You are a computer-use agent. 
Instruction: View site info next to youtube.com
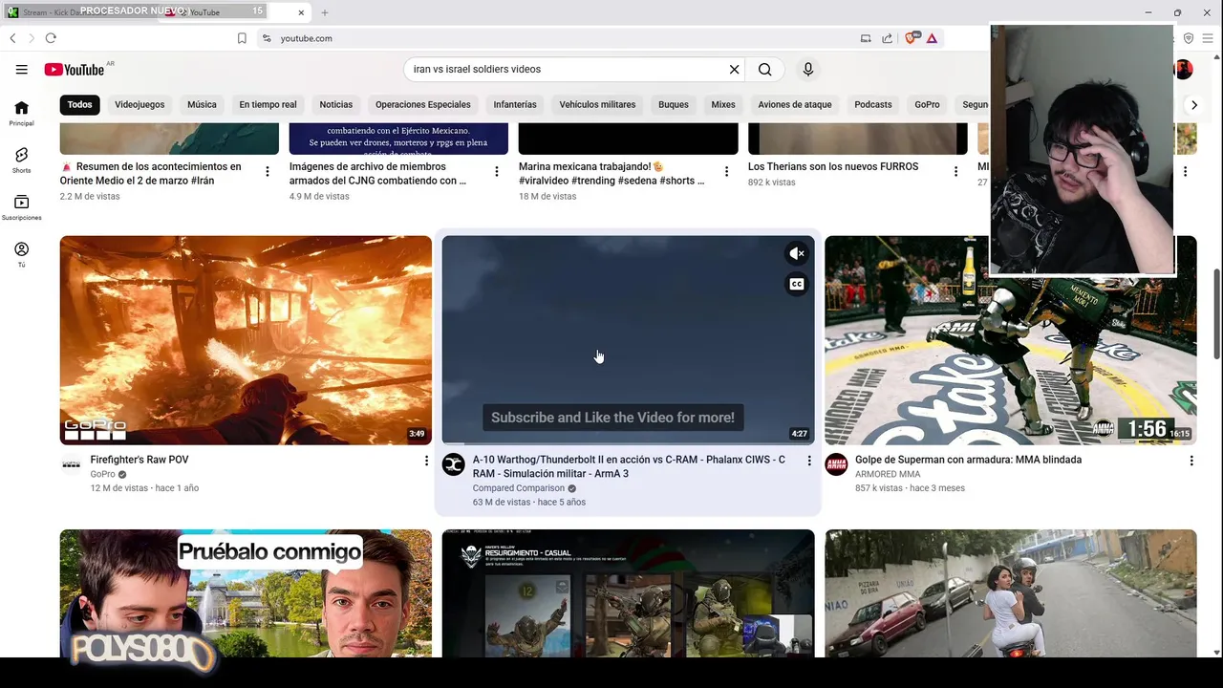tap(267, 38)
